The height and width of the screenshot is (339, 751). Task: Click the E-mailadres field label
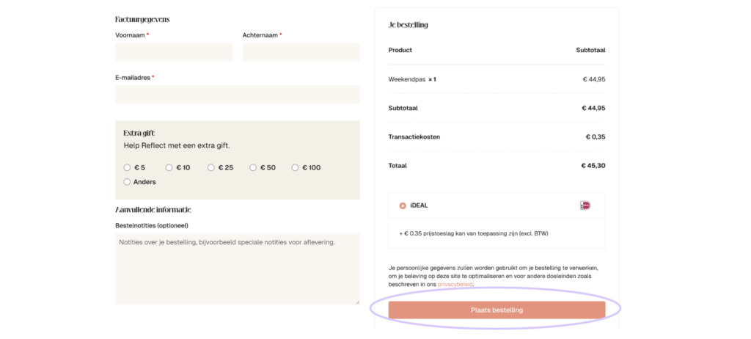(133, 78)
